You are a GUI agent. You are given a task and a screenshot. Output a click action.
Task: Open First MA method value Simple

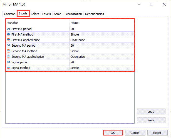(101, 34)
